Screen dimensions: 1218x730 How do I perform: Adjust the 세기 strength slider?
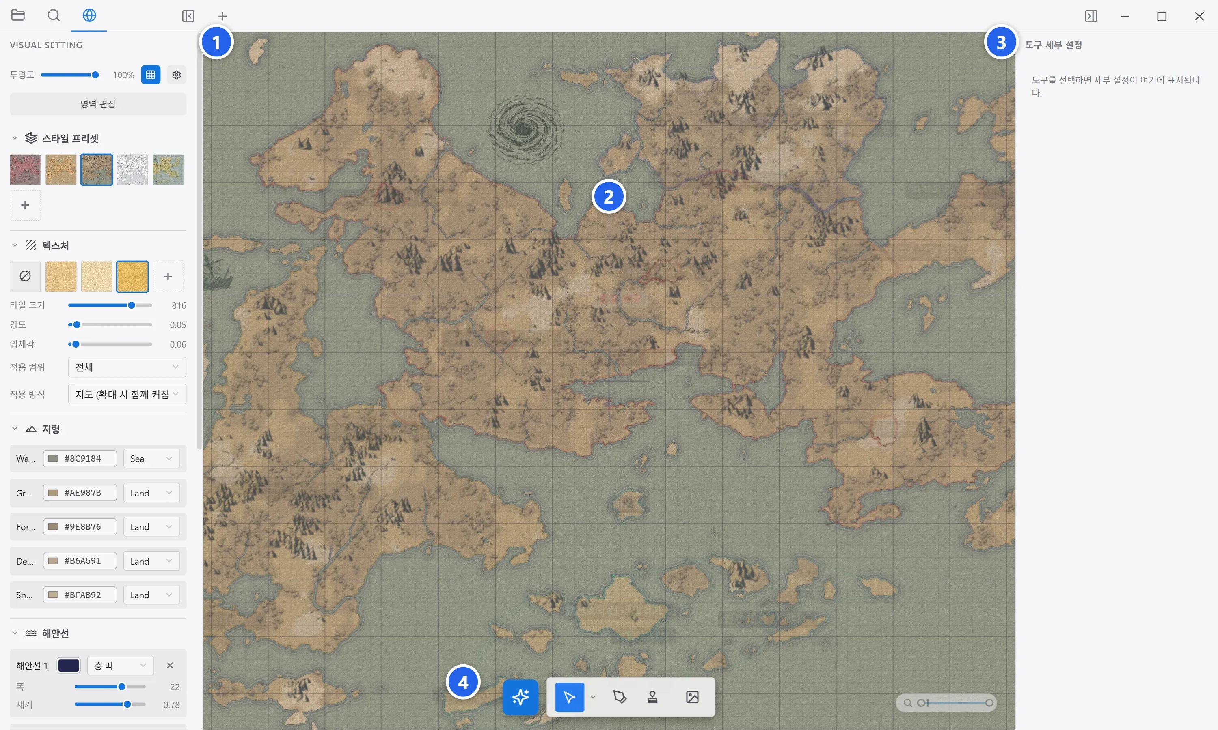click(x=110, y=704)
